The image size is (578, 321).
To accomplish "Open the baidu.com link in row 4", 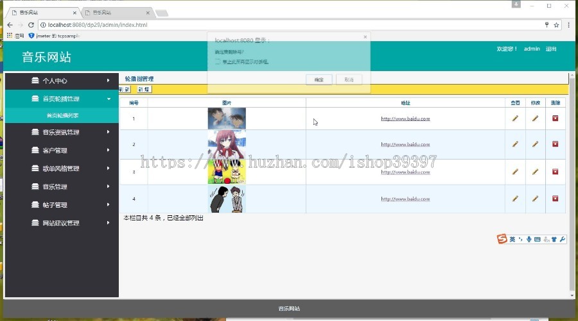I will click(405, 199).
